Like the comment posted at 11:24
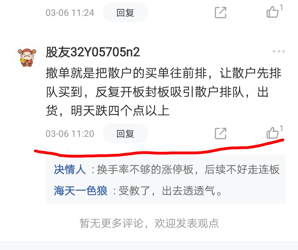 (272, 12)
